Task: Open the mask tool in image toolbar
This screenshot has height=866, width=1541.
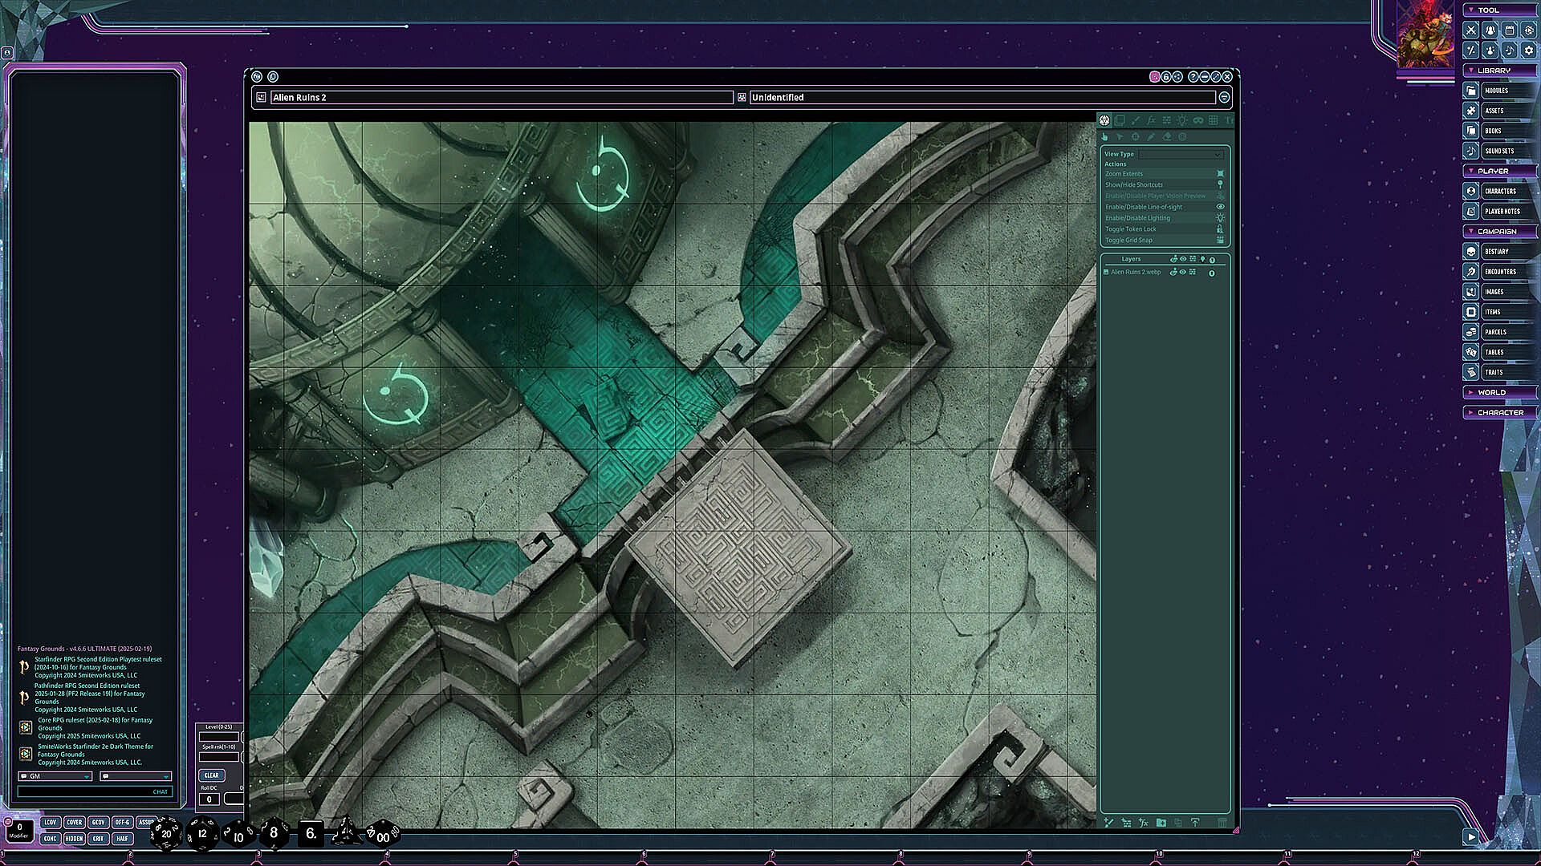Action: [1198, 120]
